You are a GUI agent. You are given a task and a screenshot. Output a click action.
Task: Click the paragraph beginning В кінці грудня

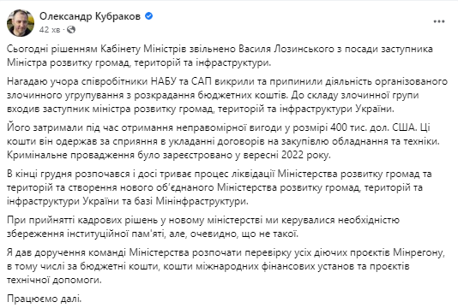pos(220,187)
